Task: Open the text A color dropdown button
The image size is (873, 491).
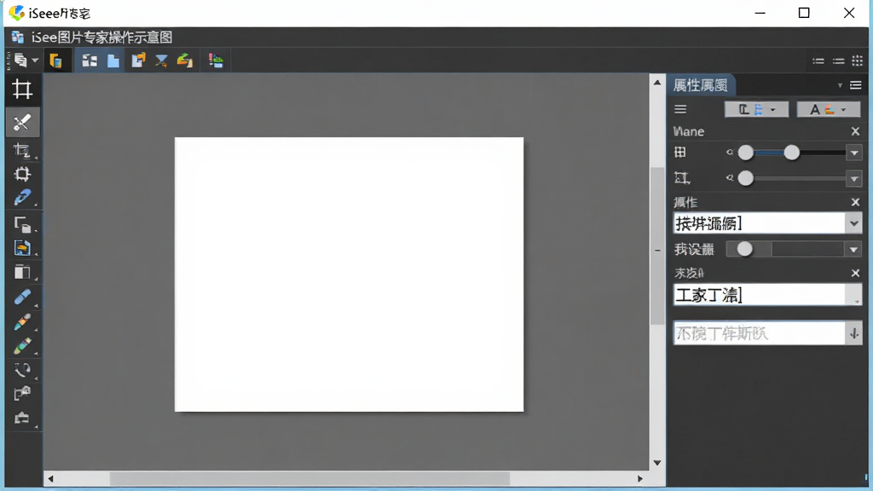Action: (828, 110)
